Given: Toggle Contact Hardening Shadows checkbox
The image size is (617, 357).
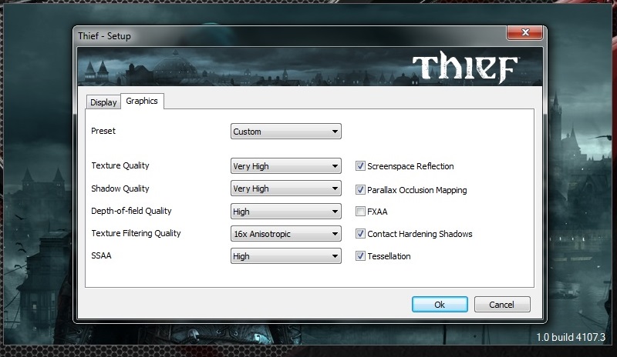Looking at the screenshot, I should pyautogui.click(x=360, y=234).
